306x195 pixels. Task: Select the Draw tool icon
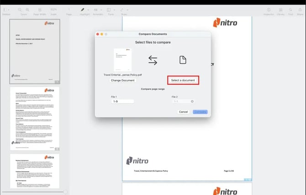pos(122,10)
